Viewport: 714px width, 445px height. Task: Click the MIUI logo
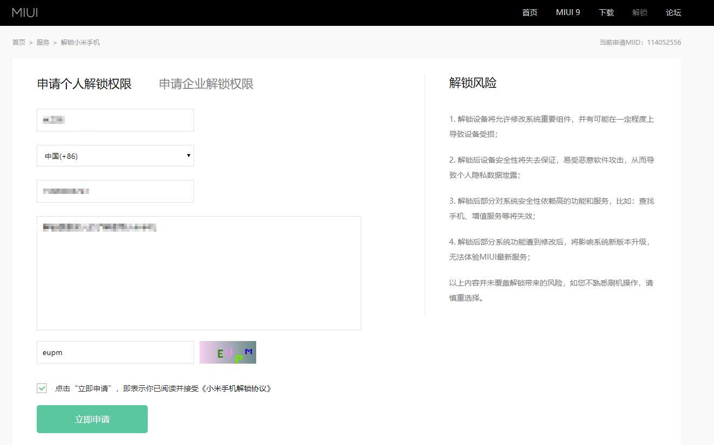25,12
